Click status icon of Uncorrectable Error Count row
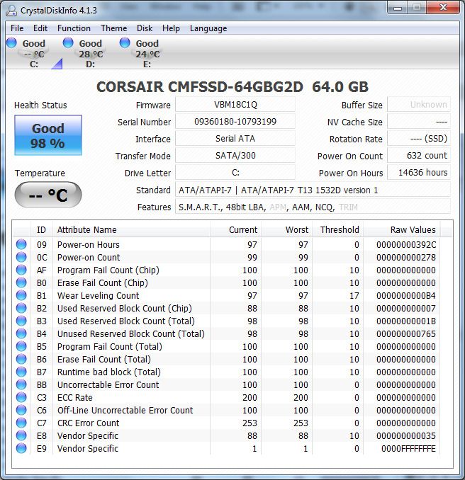Screen dimensions: 465x480 tap(21, 384)
